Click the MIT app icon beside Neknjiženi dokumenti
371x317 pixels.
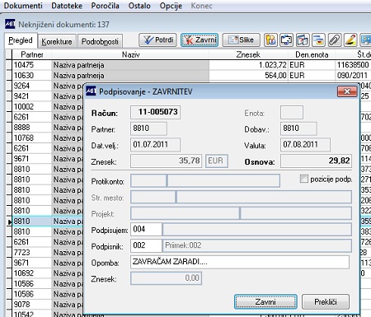[x=10, y=24]
